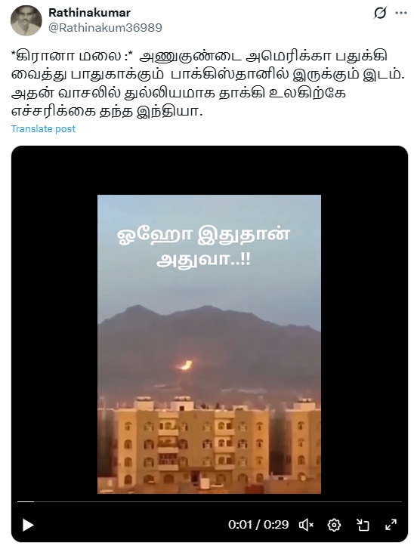The height and width of the screenshot is (552, 414).
Task: Expand the video to fullscreen
Action: (x=391, y=525)
